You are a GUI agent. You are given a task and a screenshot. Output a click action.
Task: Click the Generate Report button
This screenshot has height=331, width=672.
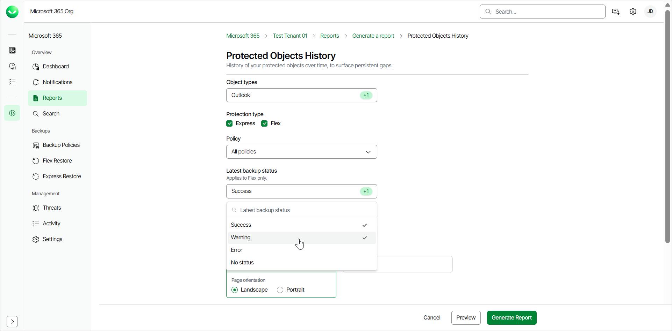click(512, 318)
